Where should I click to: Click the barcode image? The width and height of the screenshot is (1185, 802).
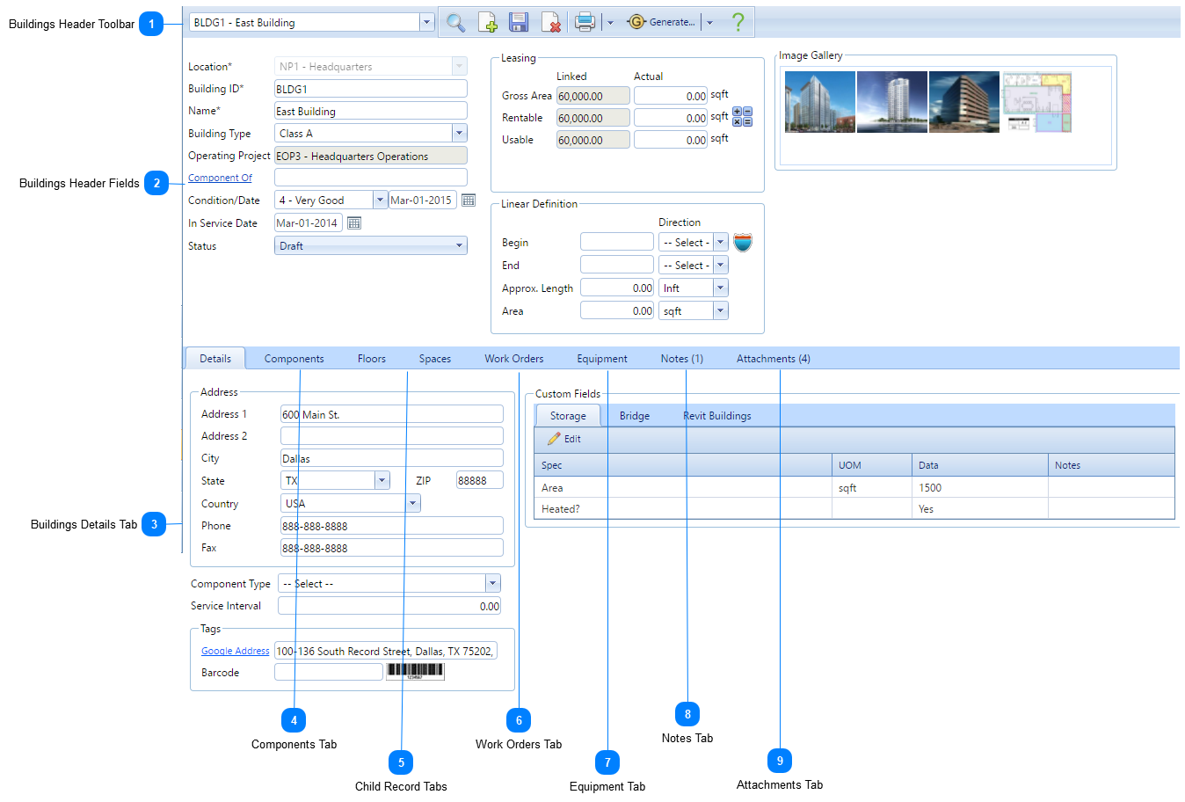416,672
